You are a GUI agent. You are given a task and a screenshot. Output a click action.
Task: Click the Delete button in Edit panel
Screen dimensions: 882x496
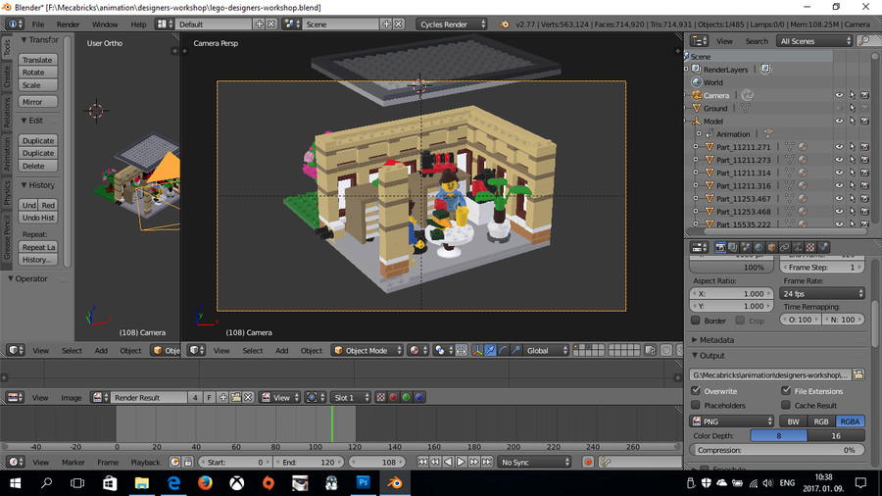click(37, 166)
